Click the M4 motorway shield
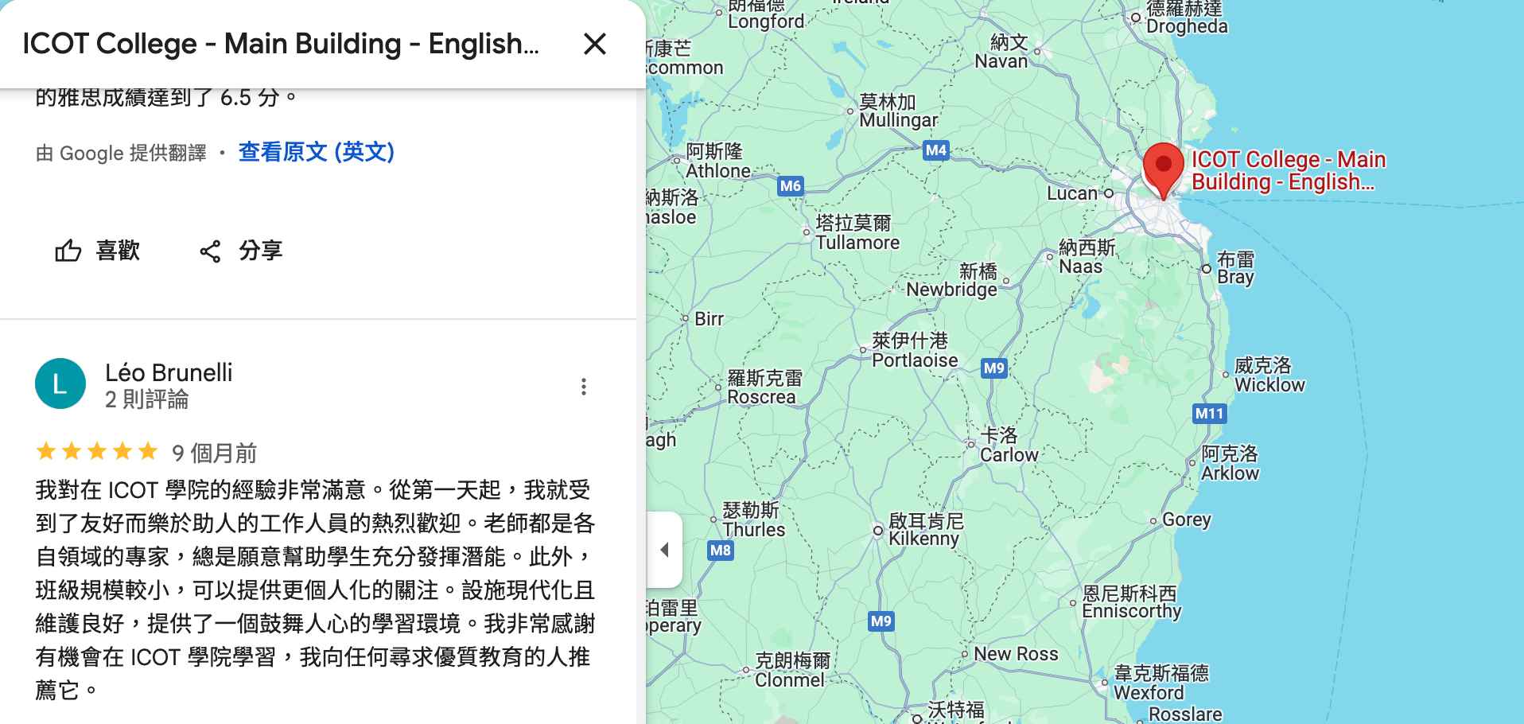This screenshot has width=1524, height=724. pos(936,150)
